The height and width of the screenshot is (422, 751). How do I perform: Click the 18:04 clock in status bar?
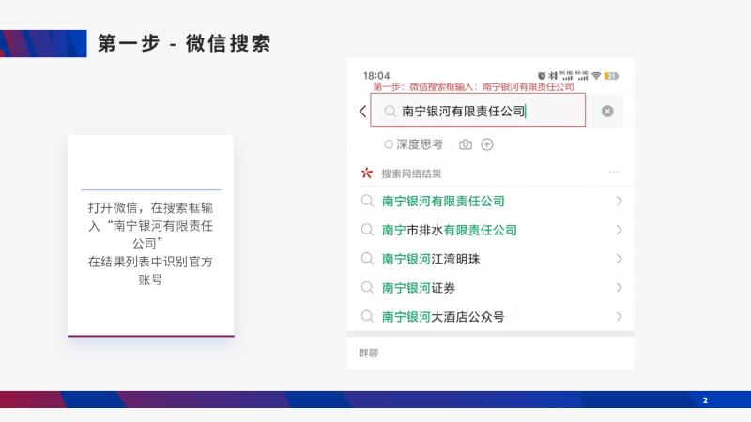tap(376, 76)
